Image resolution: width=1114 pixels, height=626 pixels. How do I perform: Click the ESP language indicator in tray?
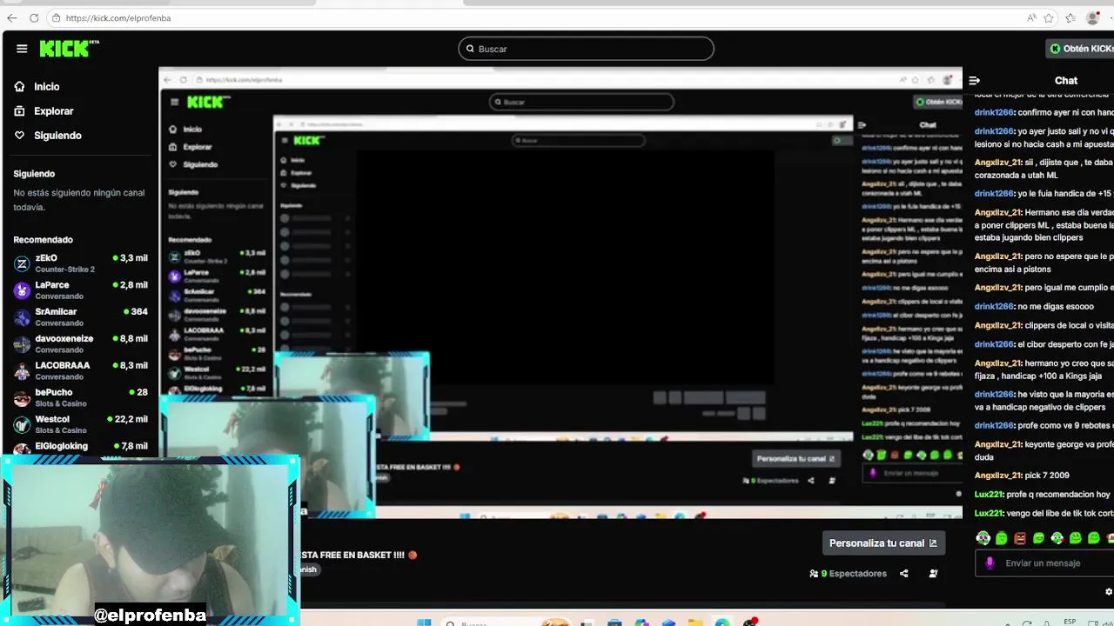1070,622
